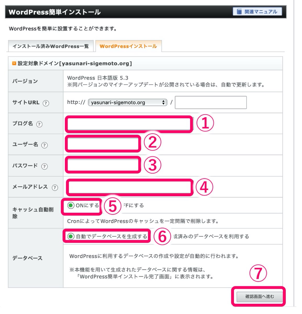Click the WordPress 日本語版 5.3 version text
The height and width of the screenshot is (314, 302).
98,78
